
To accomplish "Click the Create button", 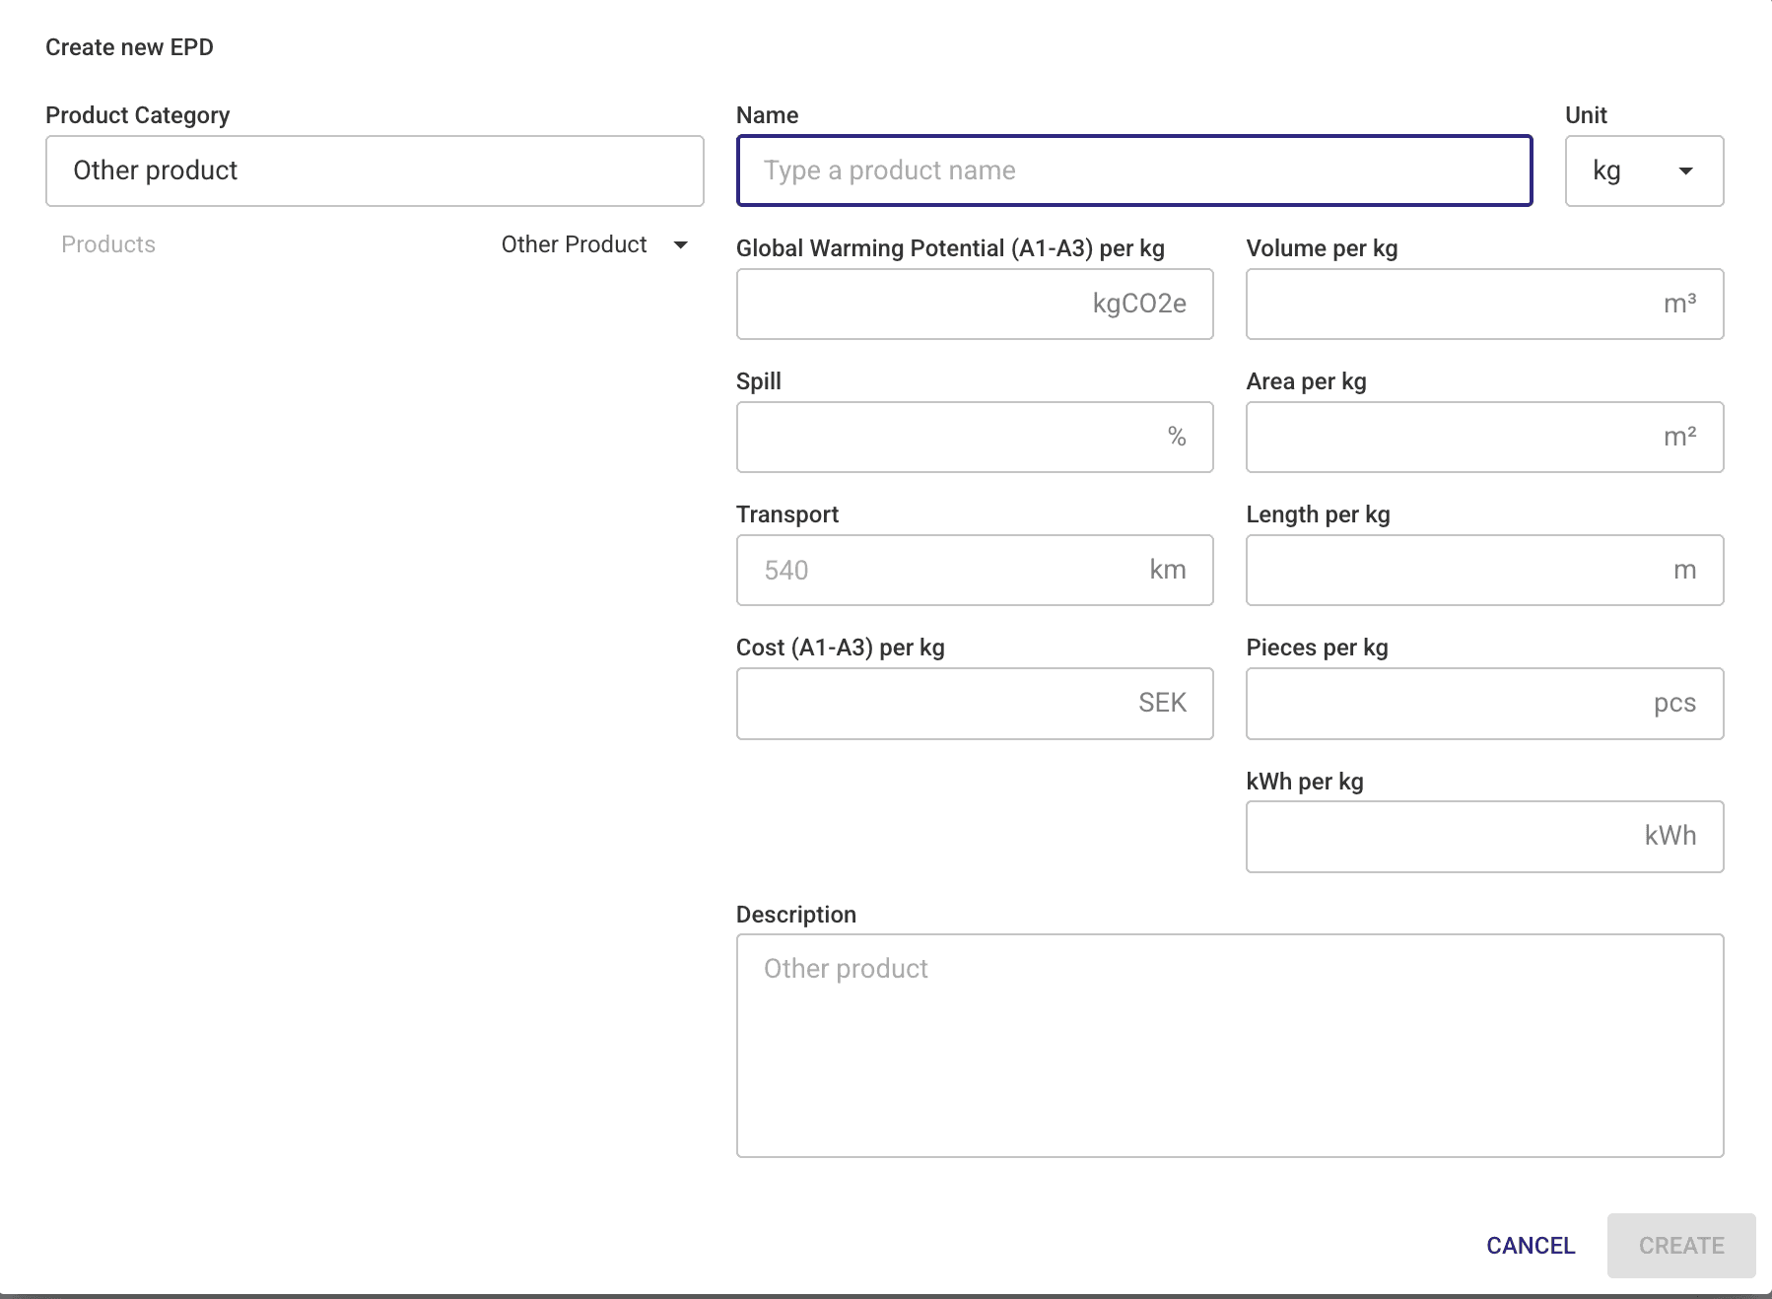I will pyautogui.click(x=1680, y=1246).
